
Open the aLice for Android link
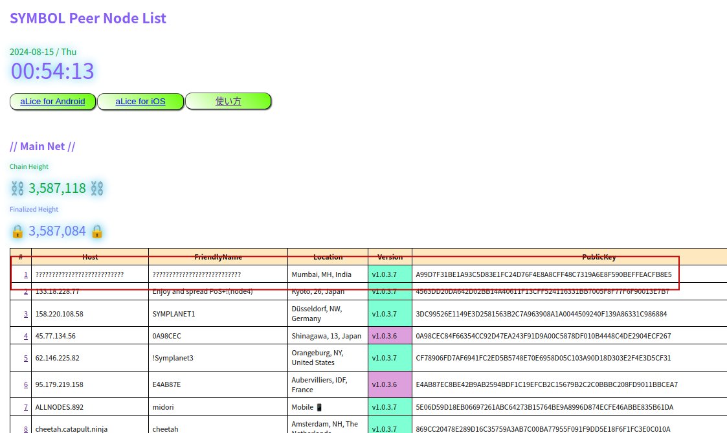coord(52,102)
